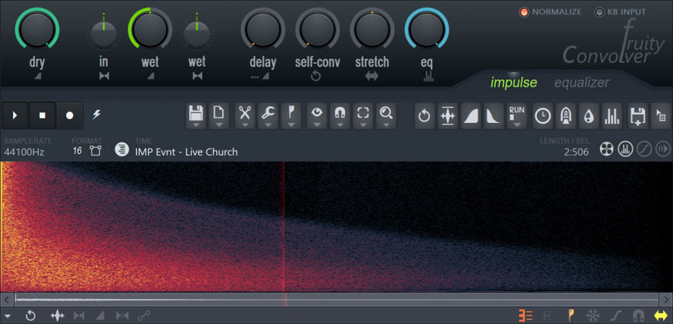Select the diagonal slash circle icon

(645, 149)
